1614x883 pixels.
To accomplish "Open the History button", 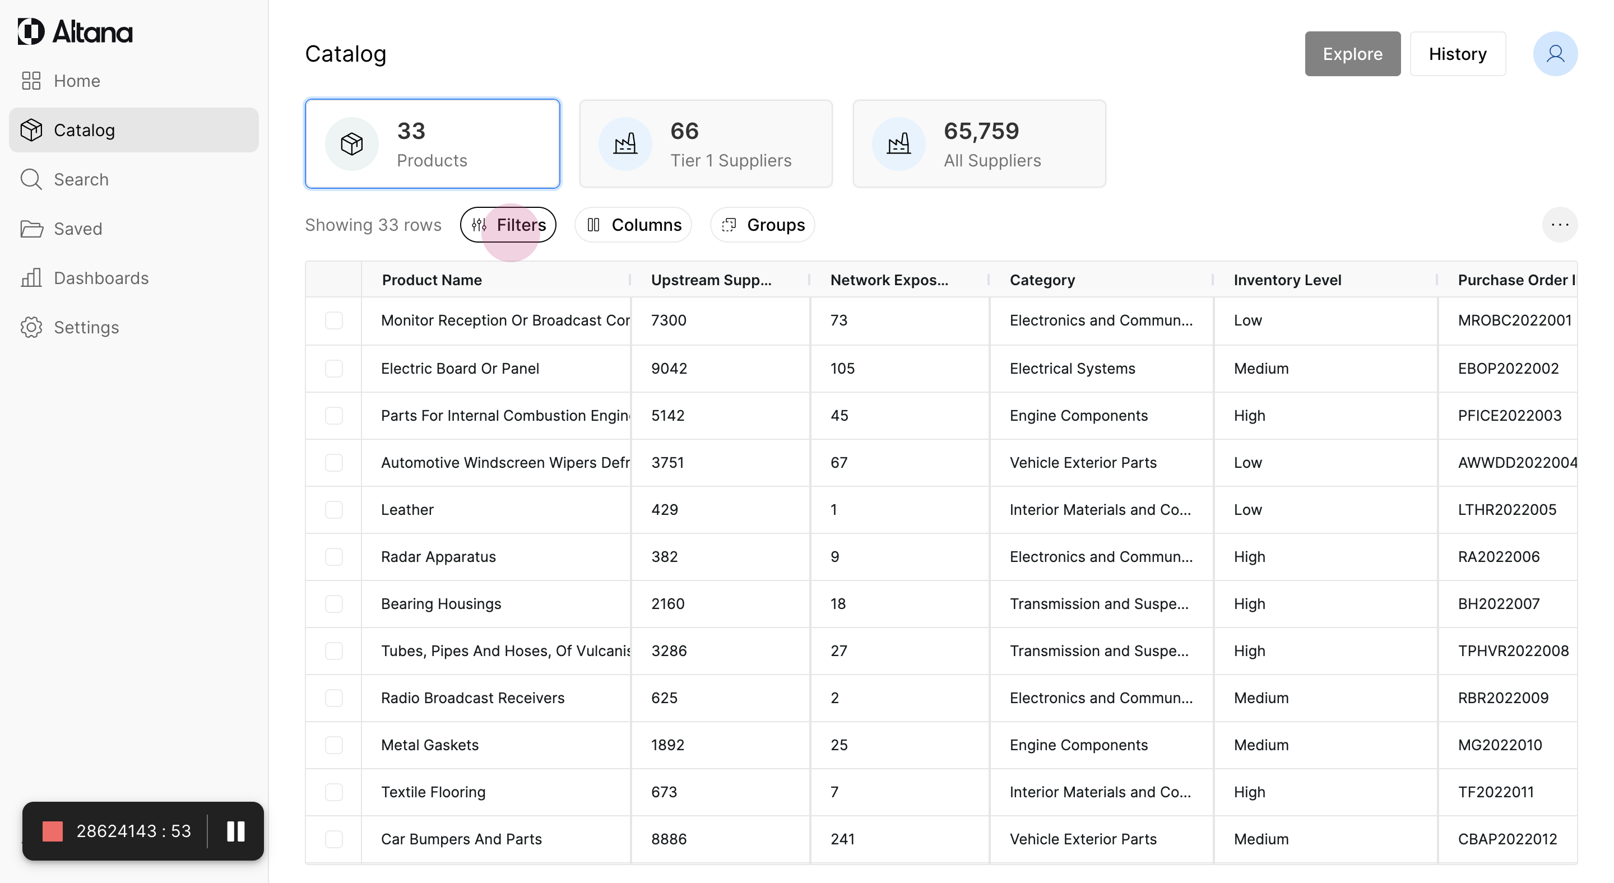I will point(1457,54).
